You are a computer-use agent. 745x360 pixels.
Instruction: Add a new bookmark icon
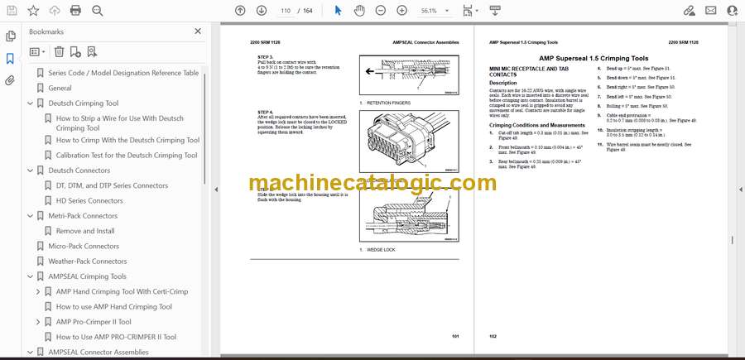(x=75, y=52)
